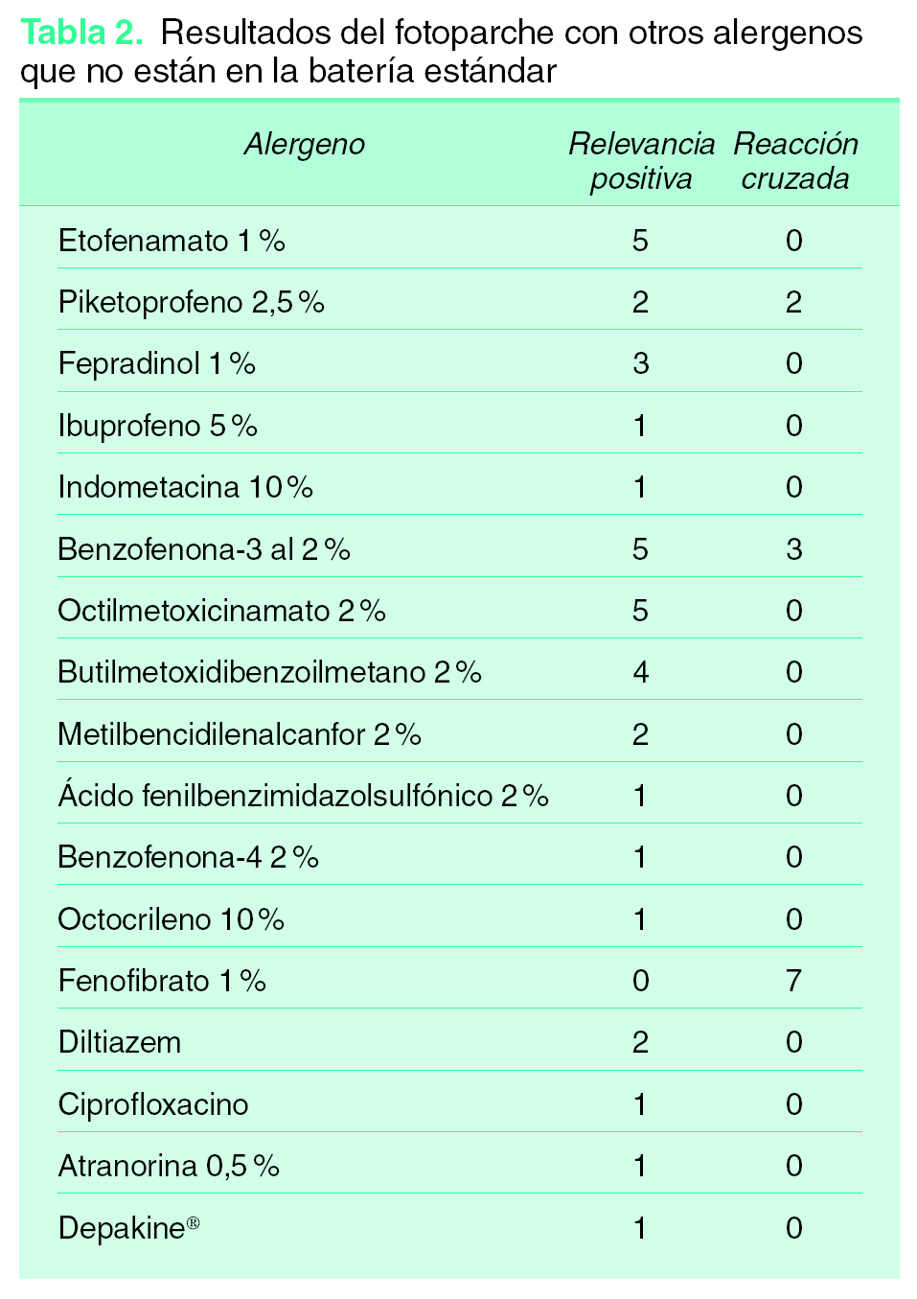
Task: Select the 'Fenofibrato 1 %' entry
Action: click(x=162, y=981)
